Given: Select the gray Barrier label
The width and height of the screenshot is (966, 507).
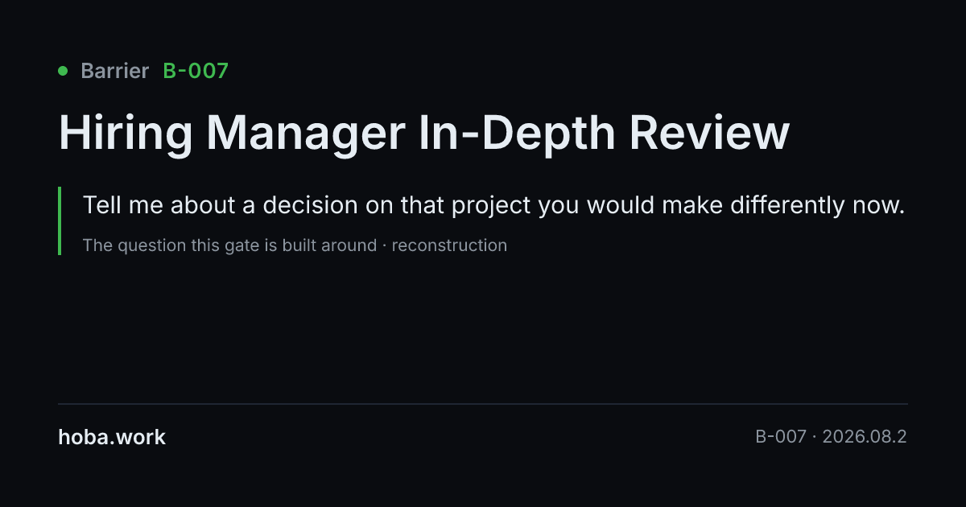Looking at the screenshot, I should 114,71.
